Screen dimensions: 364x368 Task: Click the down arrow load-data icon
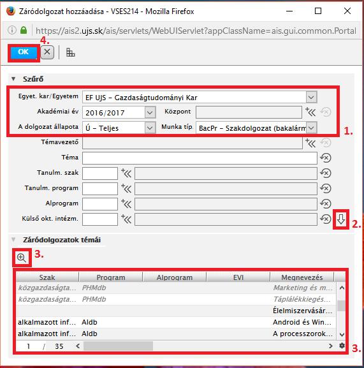point(341,219)
